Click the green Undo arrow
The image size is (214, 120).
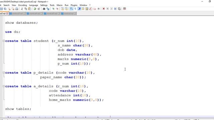35,9
